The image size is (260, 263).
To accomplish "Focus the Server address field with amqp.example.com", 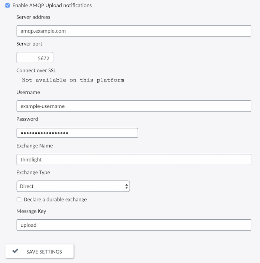I will 134,31.
